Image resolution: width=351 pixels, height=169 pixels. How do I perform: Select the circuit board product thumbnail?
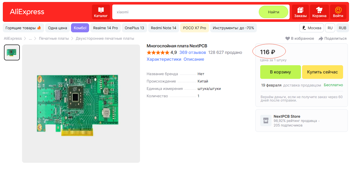tap(12, 52)
